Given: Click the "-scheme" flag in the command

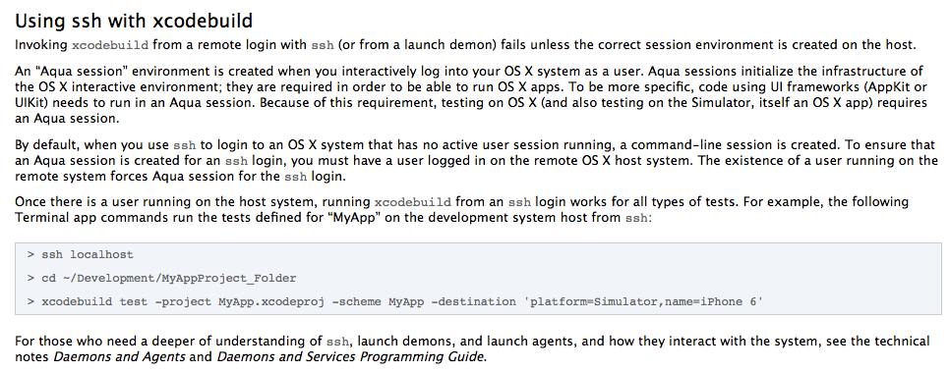Looking at the screenshot, I should tap(357, 301).
